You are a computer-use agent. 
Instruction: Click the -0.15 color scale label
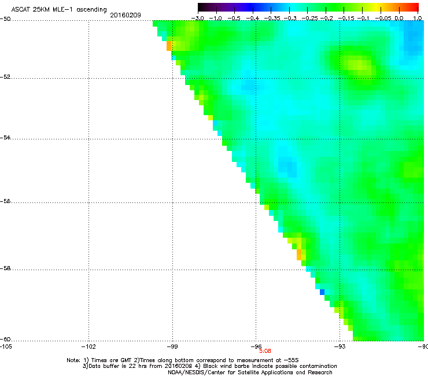346,19
